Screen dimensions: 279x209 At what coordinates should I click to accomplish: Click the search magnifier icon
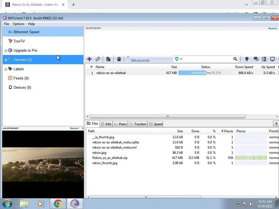click(235, 59)
